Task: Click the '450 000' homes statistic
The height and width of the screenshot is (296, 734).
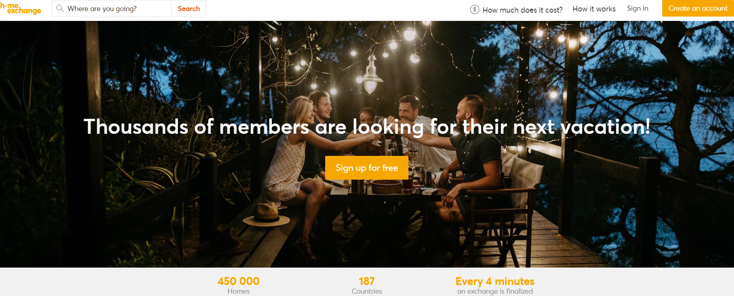Action: 238,281
